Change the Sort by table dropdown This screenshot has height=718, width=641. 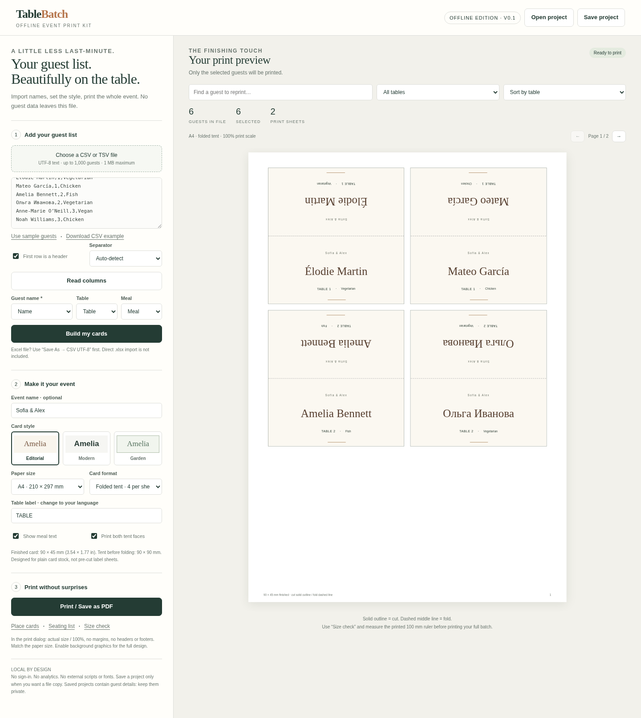coord(564,92)
